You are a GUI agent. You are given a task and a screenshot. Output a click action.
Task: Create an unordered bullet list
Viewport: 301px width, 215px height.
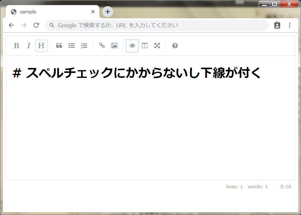point(72,46)
